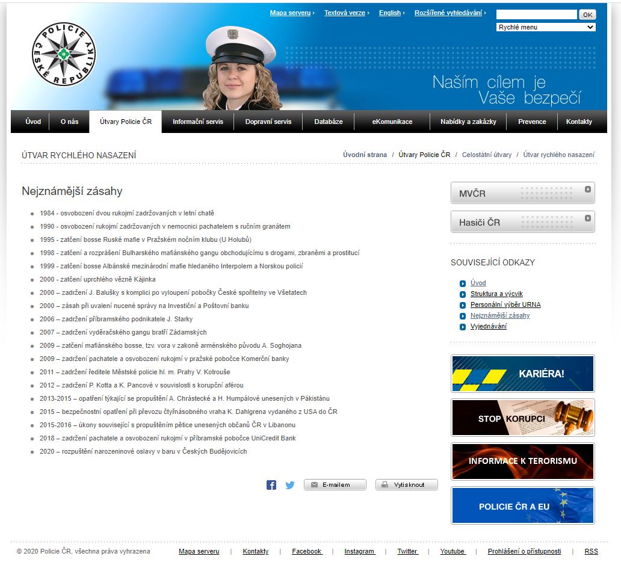
Task: Switch to the English version link
Action: tap(389, 13)
